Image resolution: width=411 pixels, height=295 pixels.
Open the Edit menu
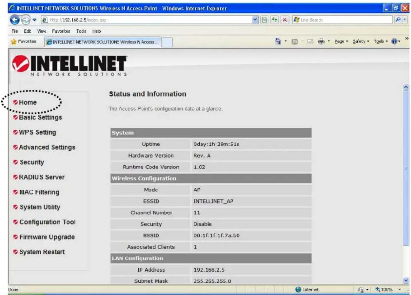pyautogui.click(x=27, y=31)
